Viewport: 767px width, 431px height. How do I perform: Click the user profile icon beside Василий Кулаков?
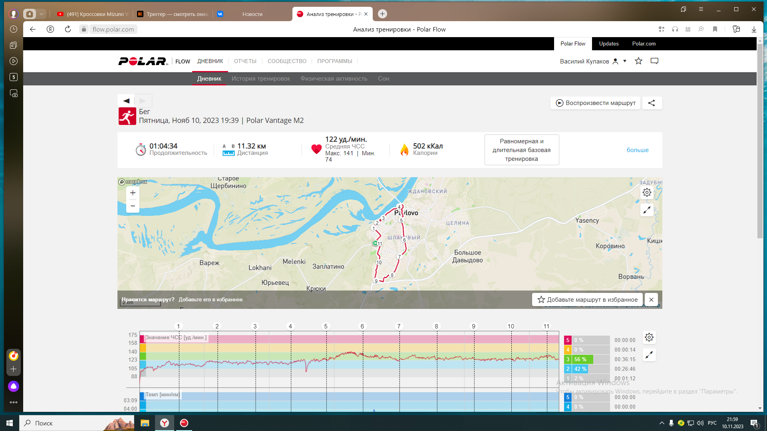pos(616,61)
